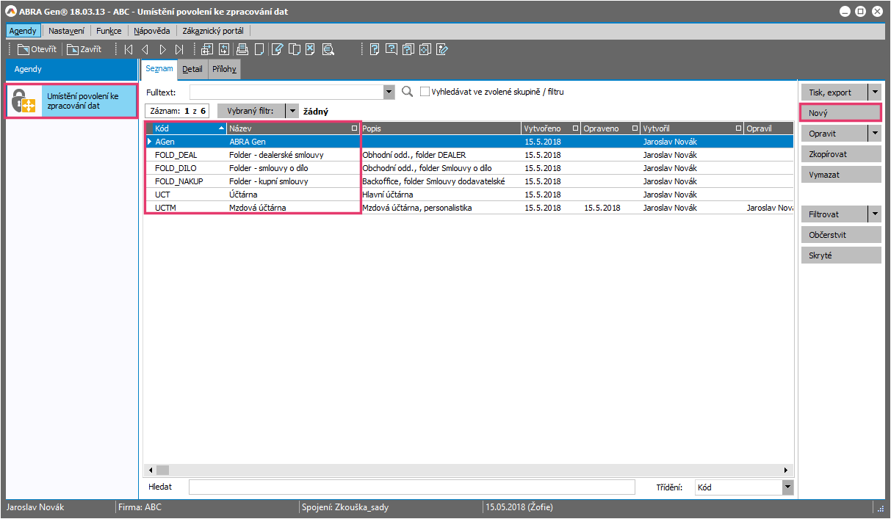This screenshot has width=891, height=519.
Task: Click the first record navigation arrow
Action: coord(129,50)
